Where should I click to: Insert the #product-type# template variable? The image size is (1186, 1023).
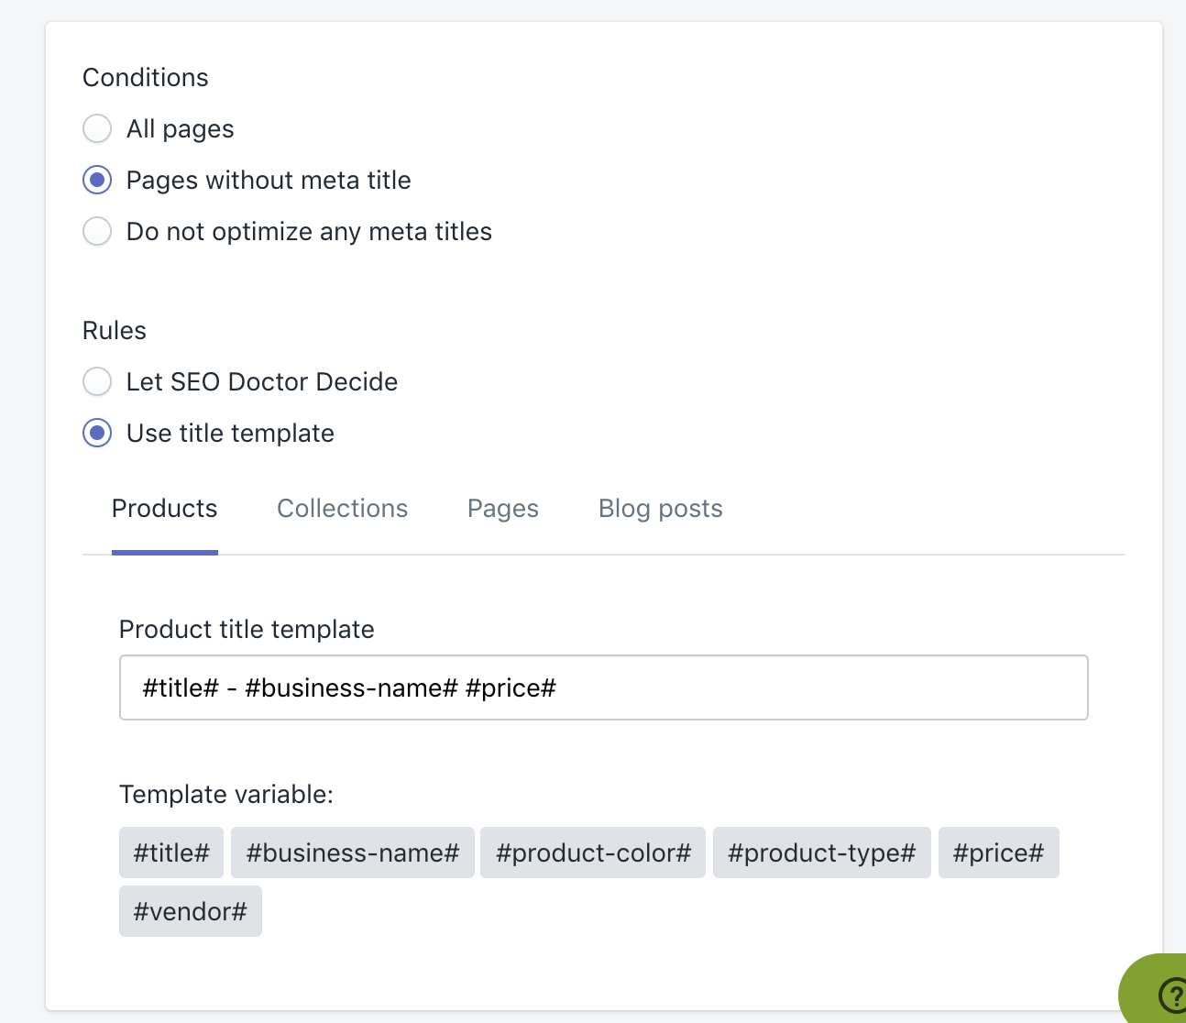tap(821, 852)
